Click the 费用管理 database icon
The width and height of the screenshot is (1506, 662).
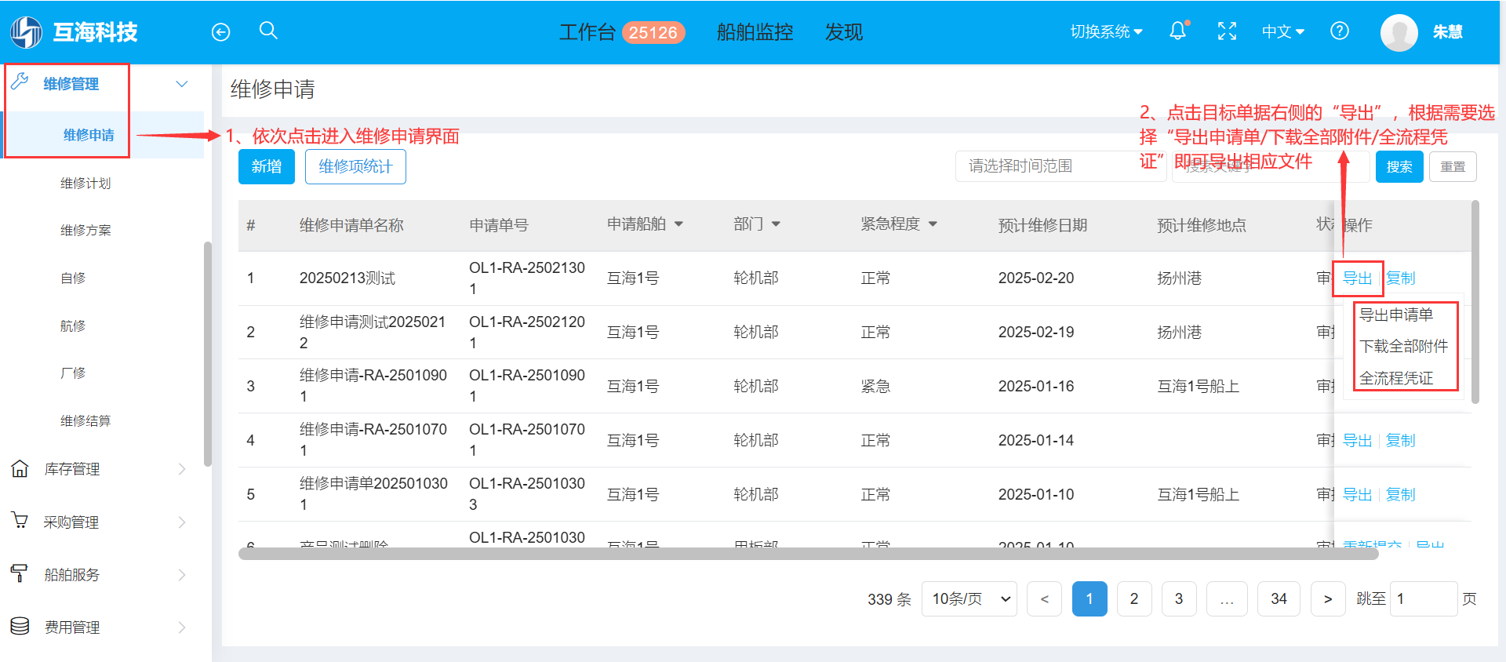20,626
